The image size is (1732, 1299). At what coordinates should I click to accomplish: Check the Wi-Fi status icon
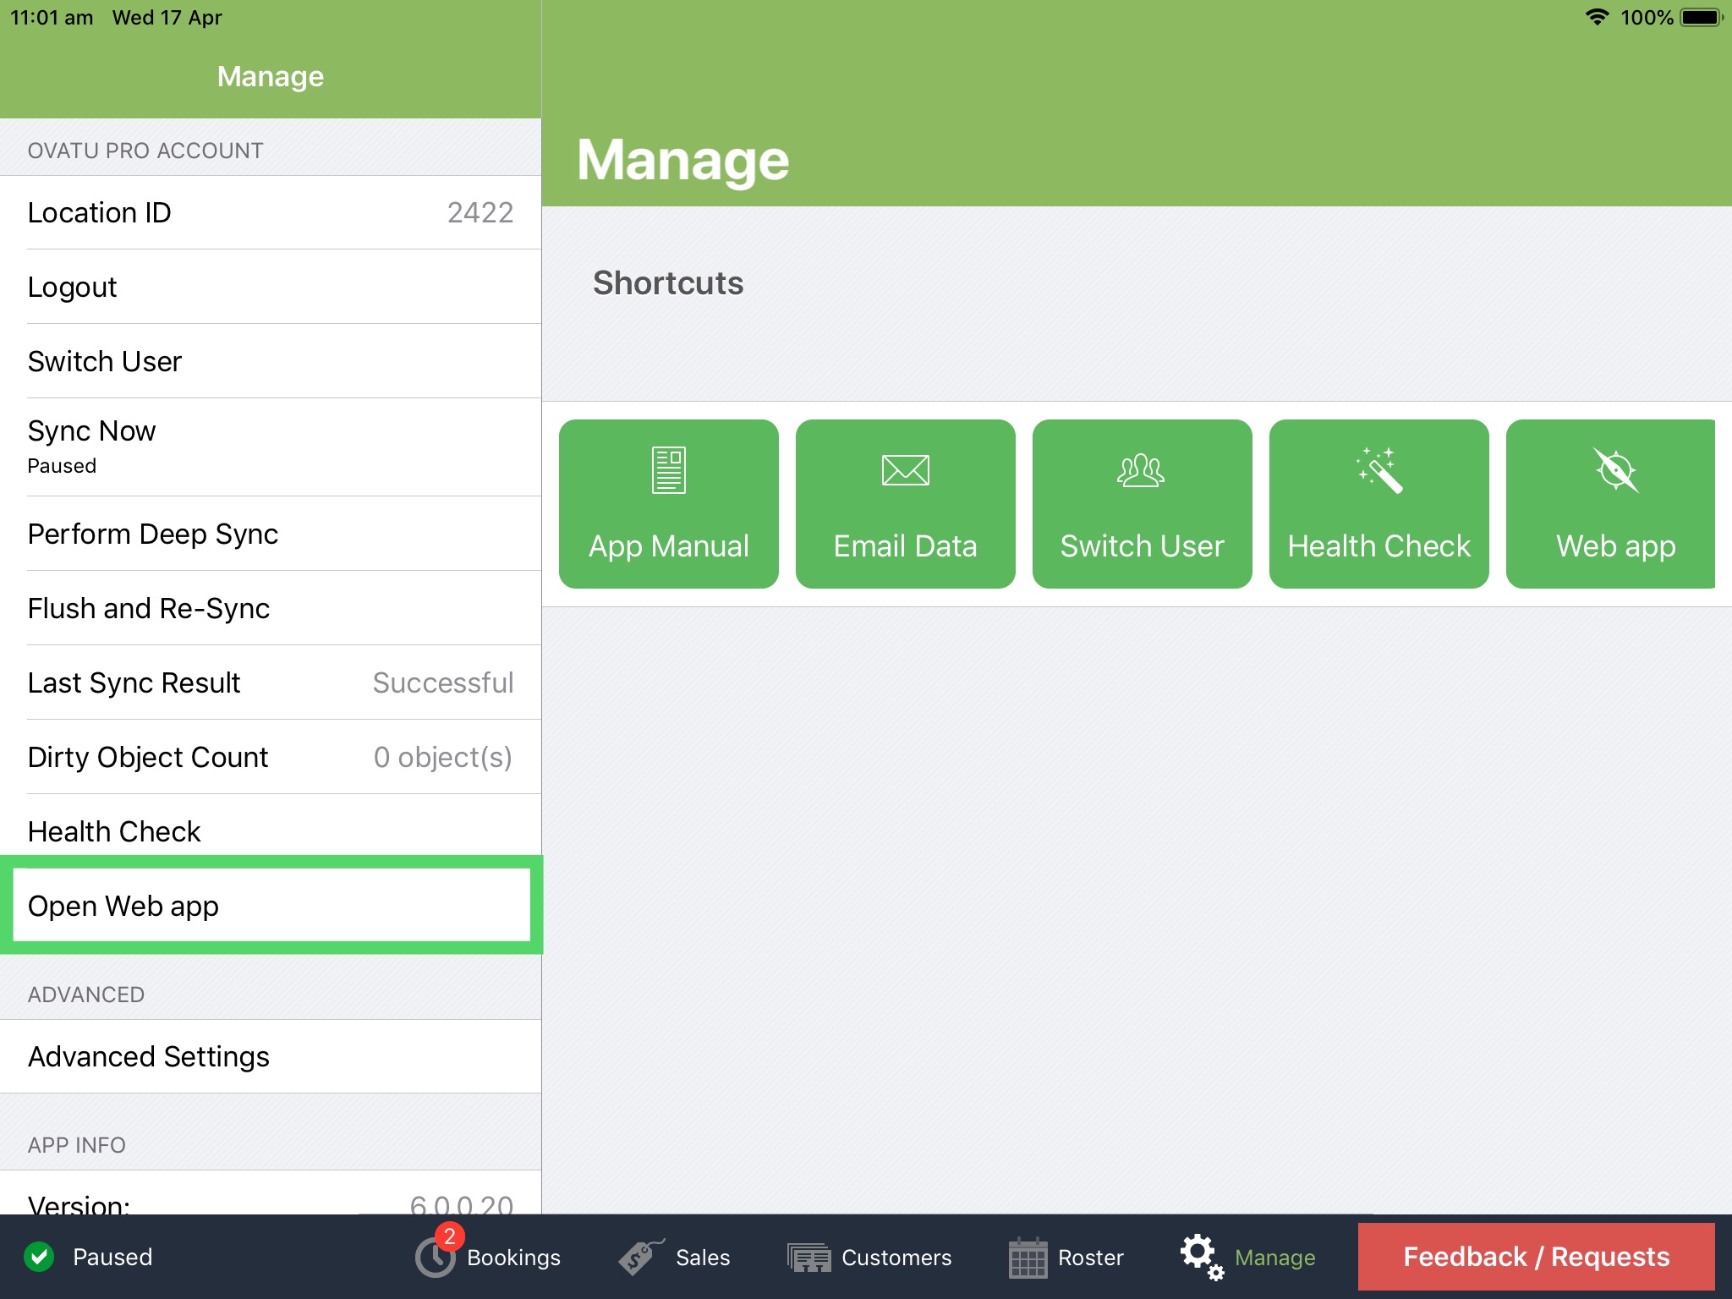pos(1597,17)
